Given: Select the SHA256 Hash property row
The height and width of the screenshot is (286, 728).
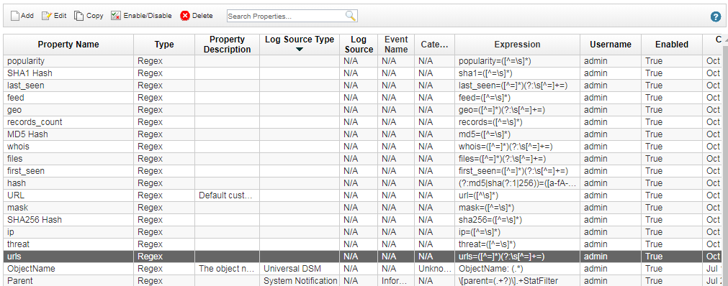Looking at the screenshot, I should (x=362, y=220).
